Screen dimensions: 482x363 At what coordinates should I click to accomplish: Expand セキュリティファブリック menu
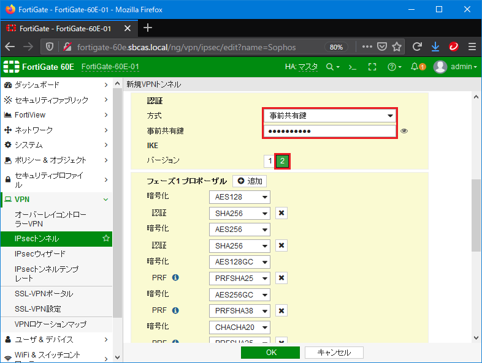click(56, 100)
